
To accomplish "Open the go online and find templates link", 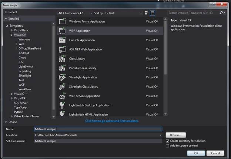I will [112, 121].
